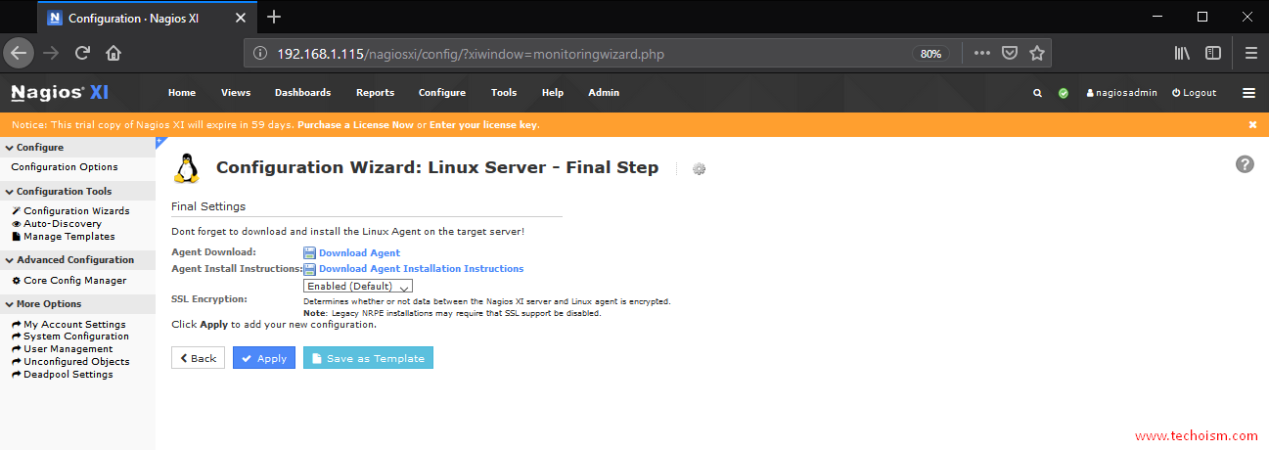
Task: Open the Views menu
Action: click(236, 93)
